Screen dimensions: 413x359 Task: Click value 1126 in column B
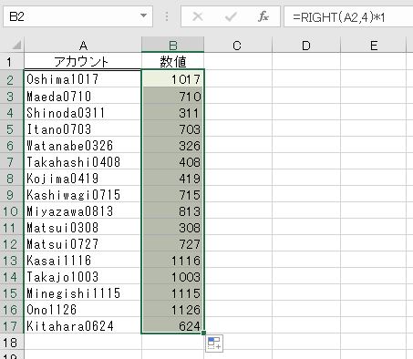point(173,309)
